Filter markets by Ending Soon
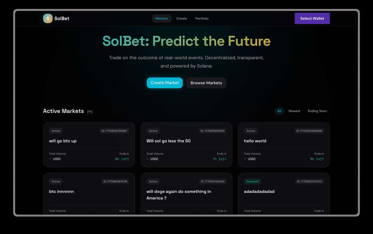 point(317,111)
